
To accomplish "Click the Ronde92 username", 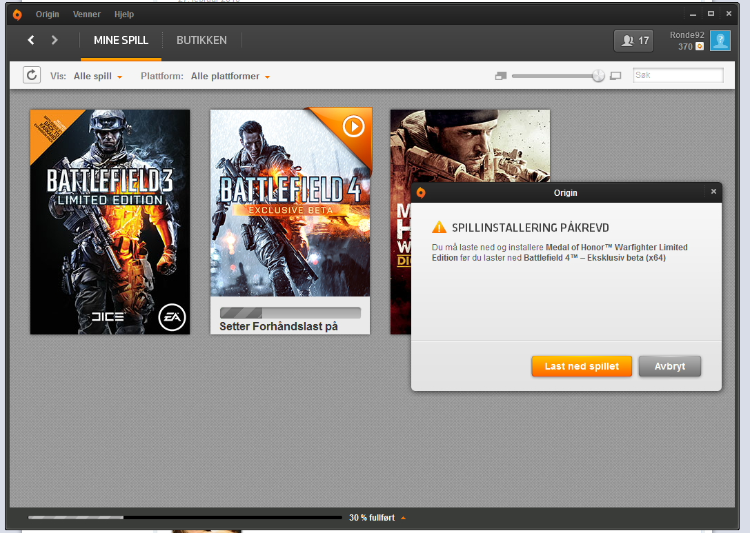I will [x=687, y=35].
